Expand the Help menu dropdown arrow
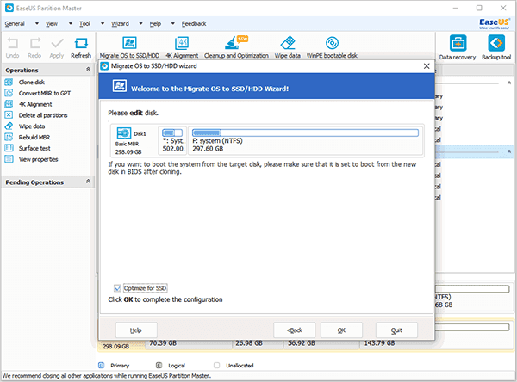The height and width of the screenshot is (382, 517). click(x=173, y=24)
